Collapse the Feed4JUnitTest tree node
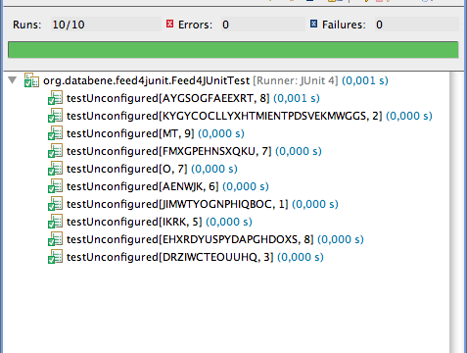This screenshot has height=353, width=467. click(x=13, y=80)
